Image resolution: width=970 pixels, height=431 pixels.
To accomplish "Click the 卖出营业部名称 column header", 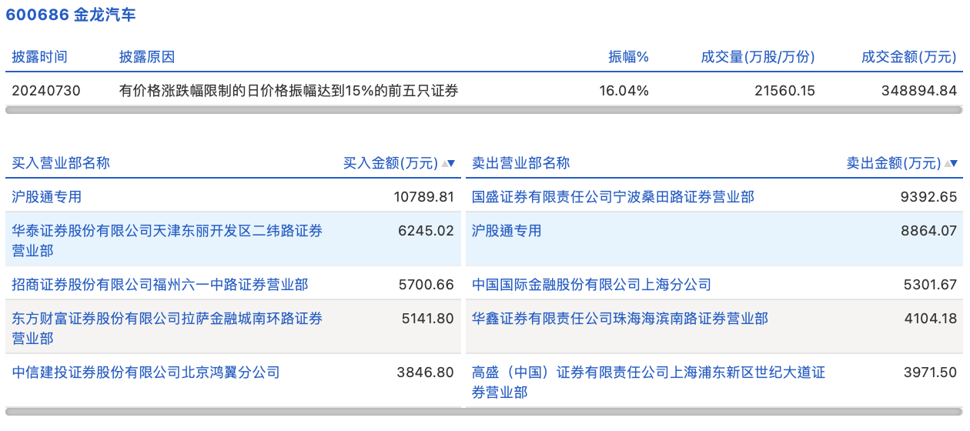I will [x=520, y=163].
